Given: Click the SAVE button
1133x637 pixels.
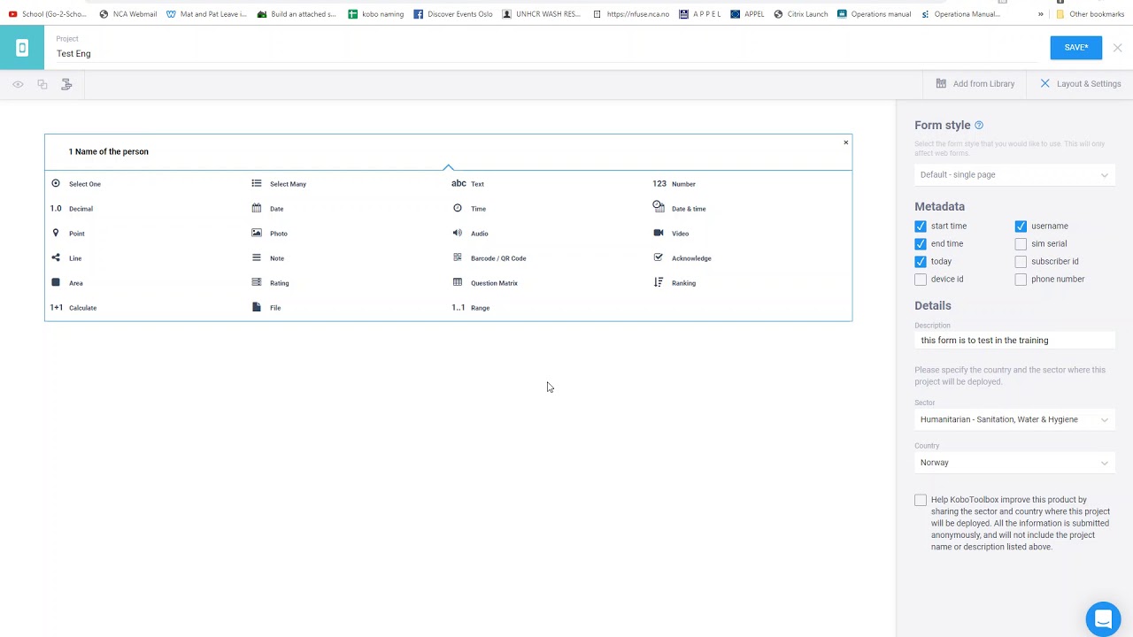Looking at the screenshot, I should pyautogui.click(x=1076, y=48).
